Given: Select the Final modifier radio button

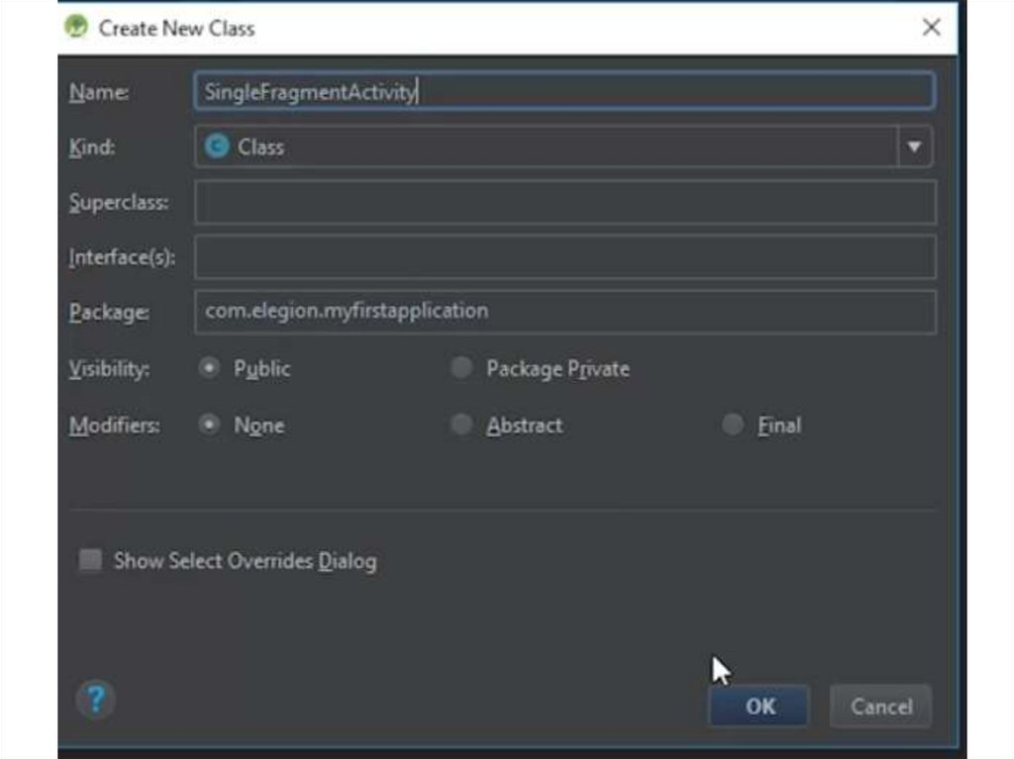Looking at the screenshot, I should [x=733, y=425].
